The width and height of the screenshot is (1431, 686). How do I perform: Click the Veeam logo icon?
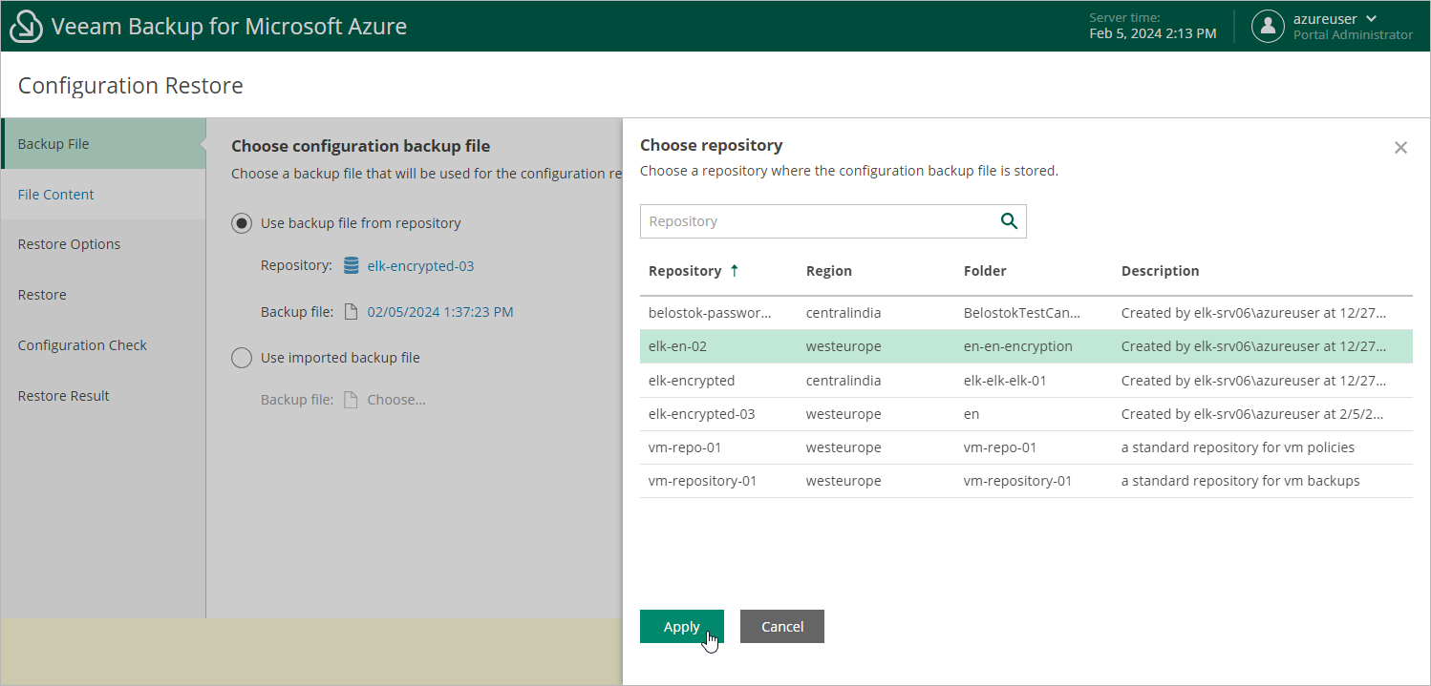pyautogui.click(x=26, y=27)
